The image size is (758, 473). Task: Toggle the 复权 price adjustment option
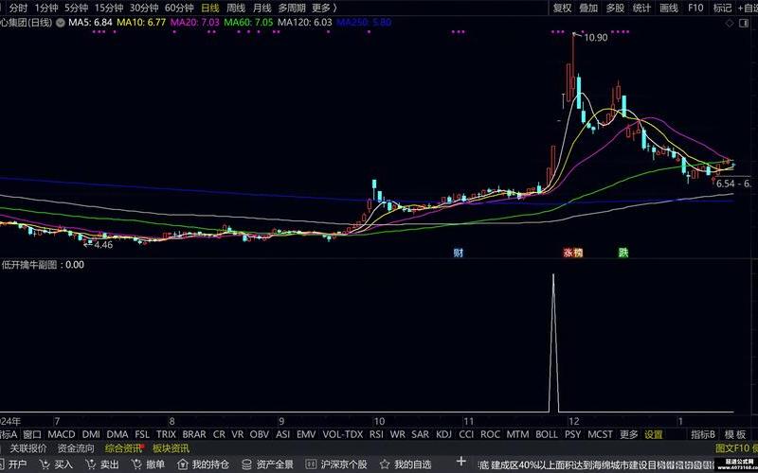(x=562, y=8)
